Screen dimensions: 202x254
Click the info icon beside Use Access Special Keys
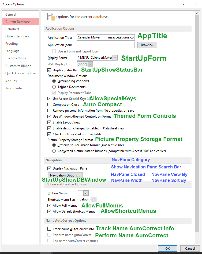pyautogui.click(x=88, y=98)
